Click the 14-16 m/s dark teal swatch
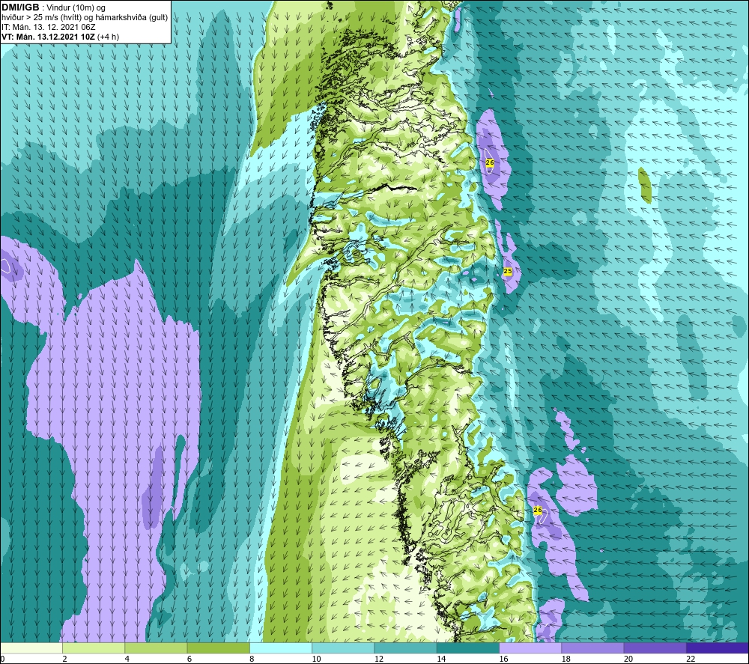 point(468,648)
